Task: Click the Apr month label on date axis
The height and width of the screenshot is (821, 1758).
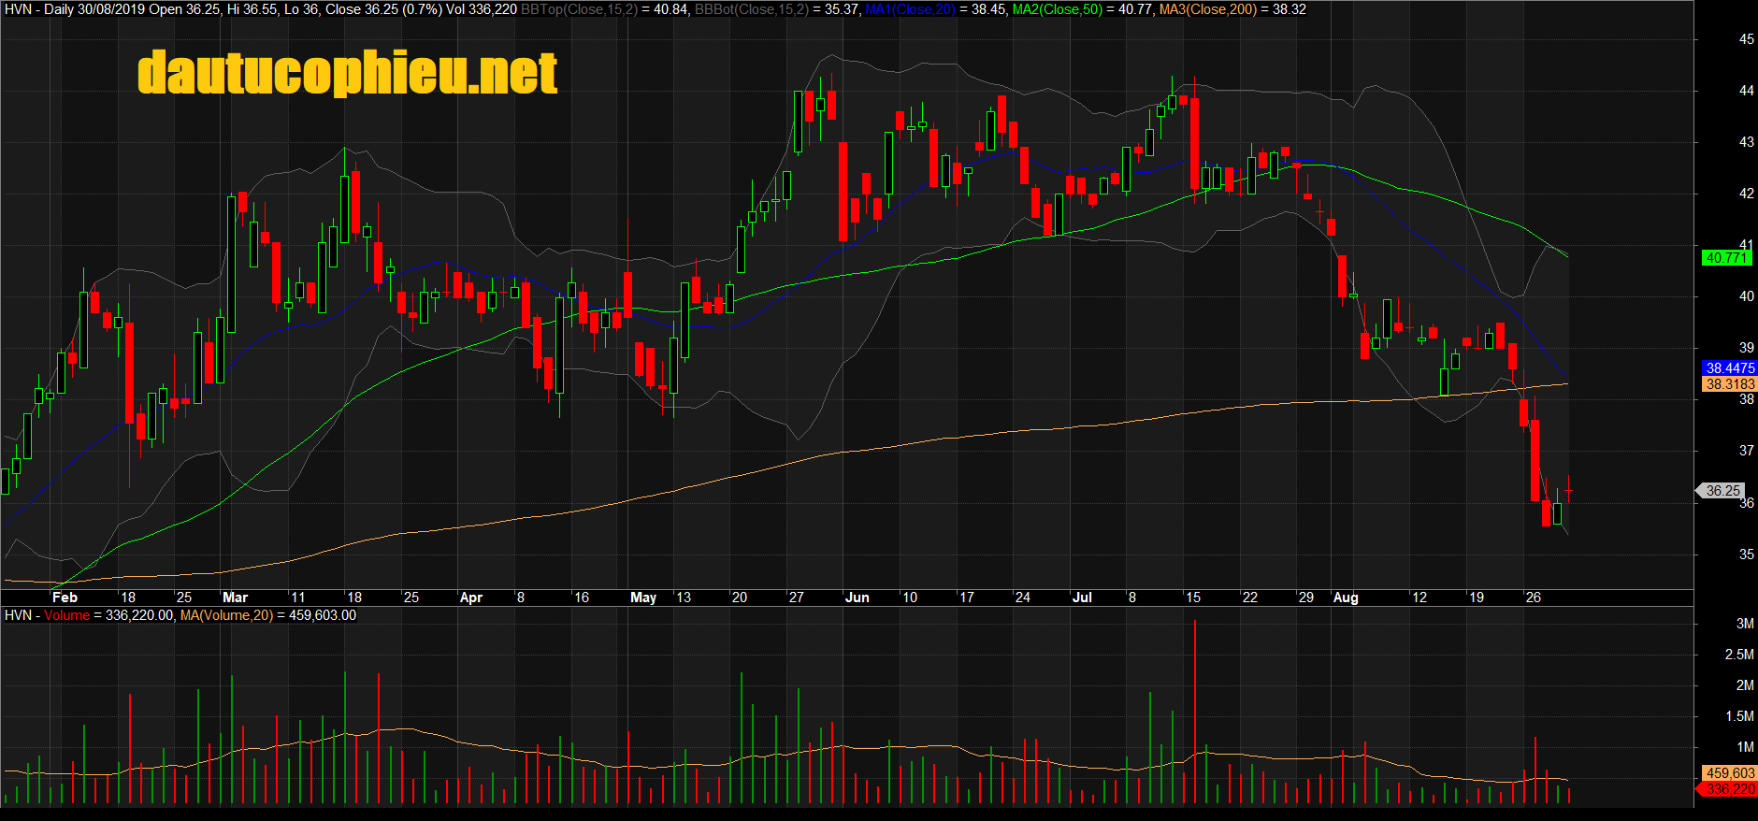Action: pos(471,598)
